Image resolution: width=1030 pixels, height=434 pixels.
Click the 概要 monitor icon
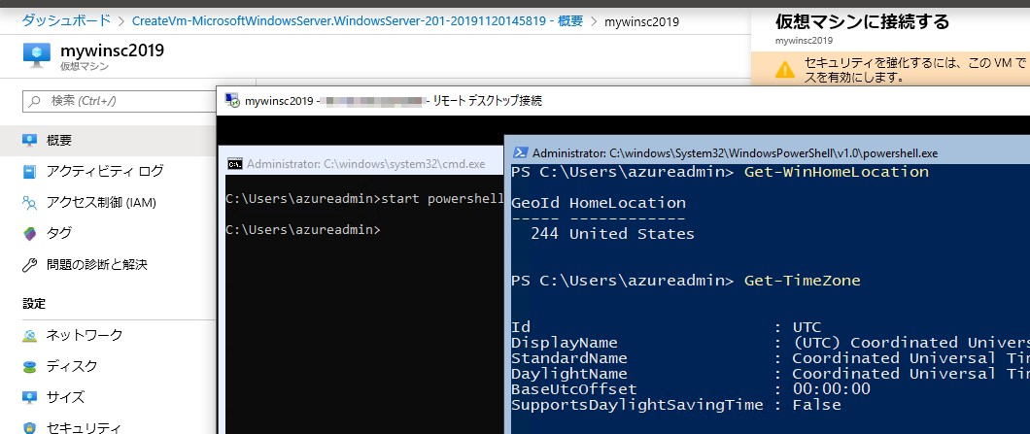tap(29, 140)
